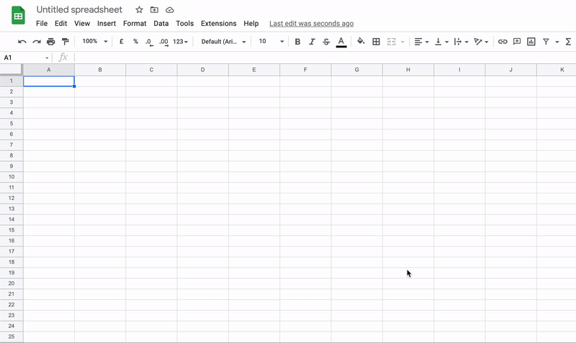Open the Extensions menu
This screenshot has height=343, width=576.
pyautogui.click(x=218, y=24)
